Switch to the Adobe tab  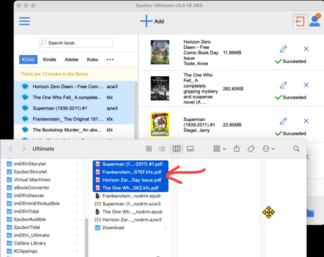(x=72, y=60)
